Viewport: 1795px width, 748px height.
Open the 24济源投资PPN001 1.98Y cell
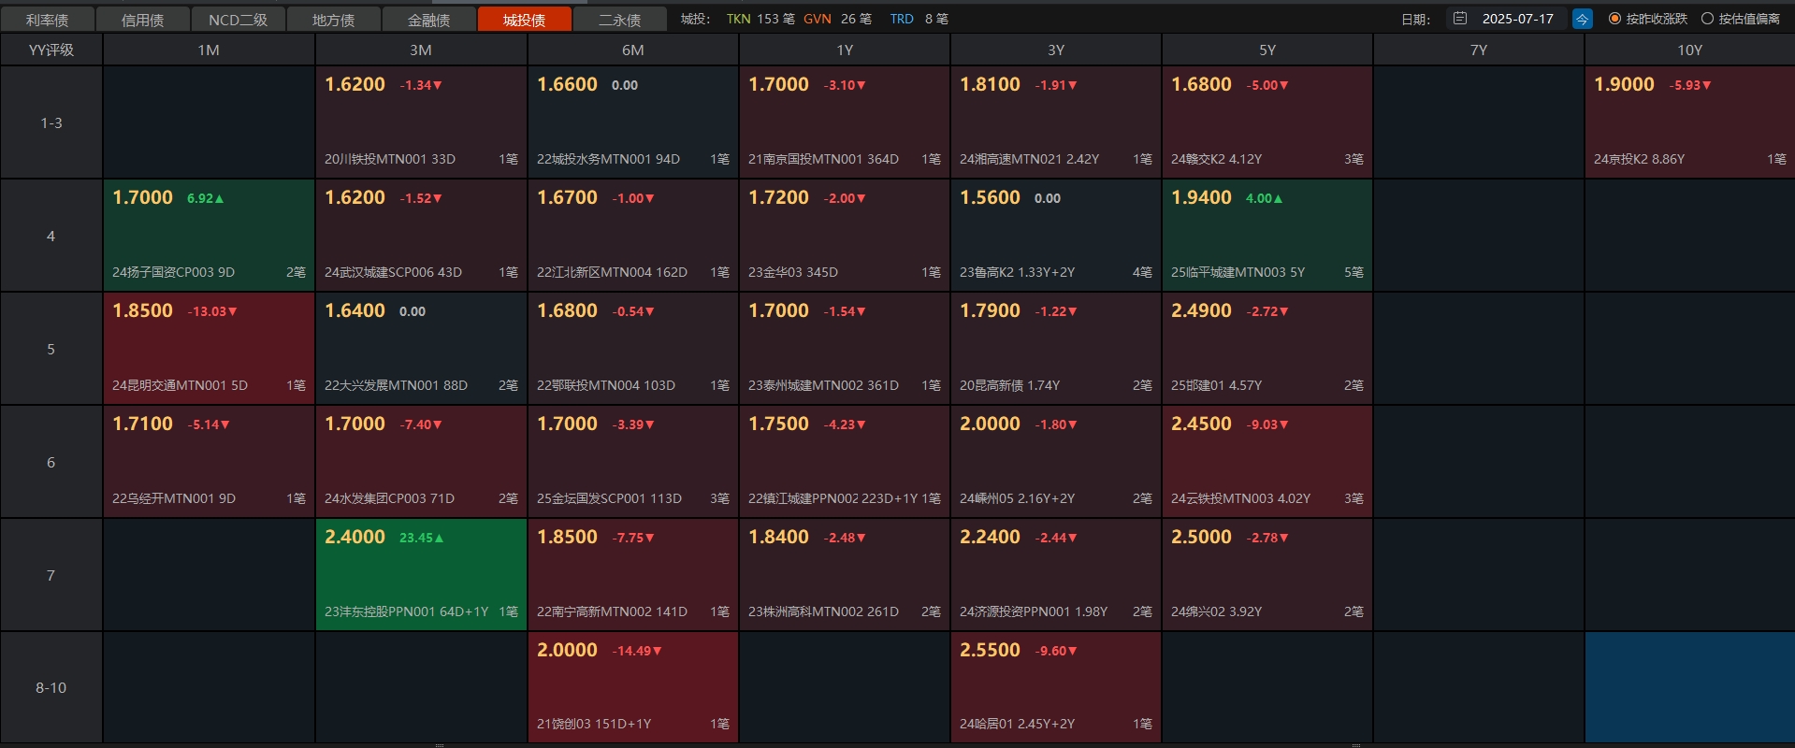[1056, 575]
